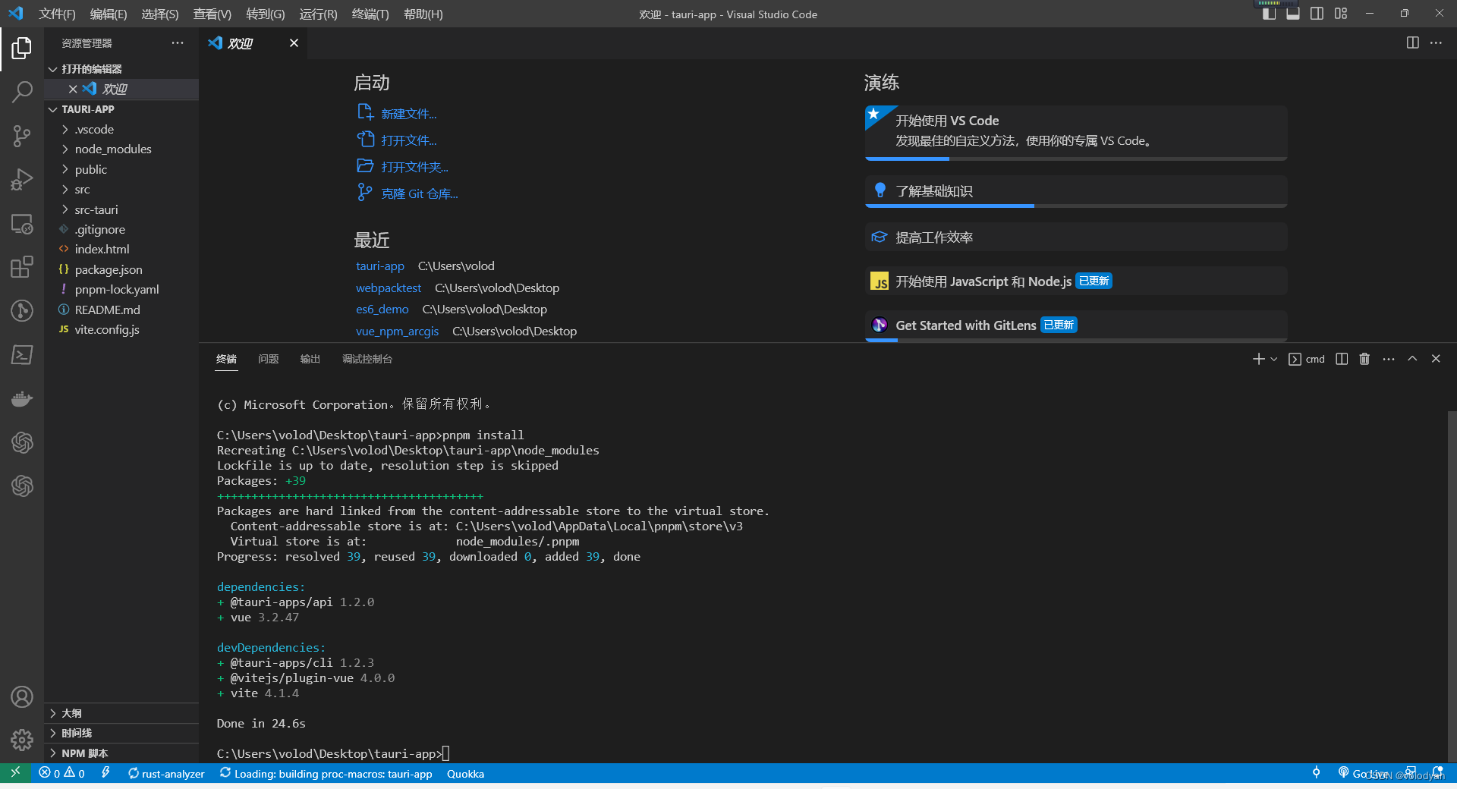Viewport: 1457px width, 789px height.
Task: Open recent project webpacktest
Action: click(x=389, y=288)
